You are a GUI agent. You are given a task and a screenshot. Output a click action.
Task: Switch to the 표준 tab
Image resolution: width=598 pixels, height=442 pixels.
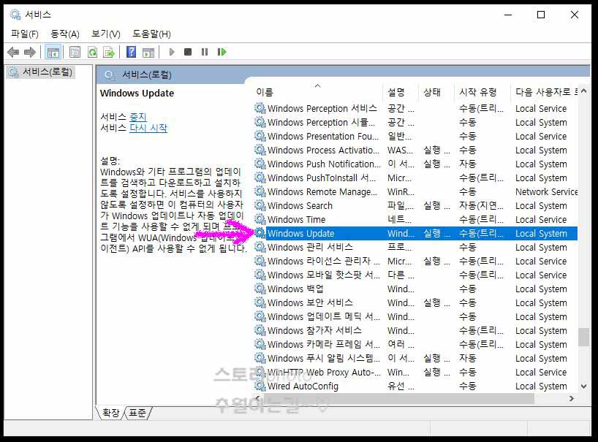tap(137, 413)
